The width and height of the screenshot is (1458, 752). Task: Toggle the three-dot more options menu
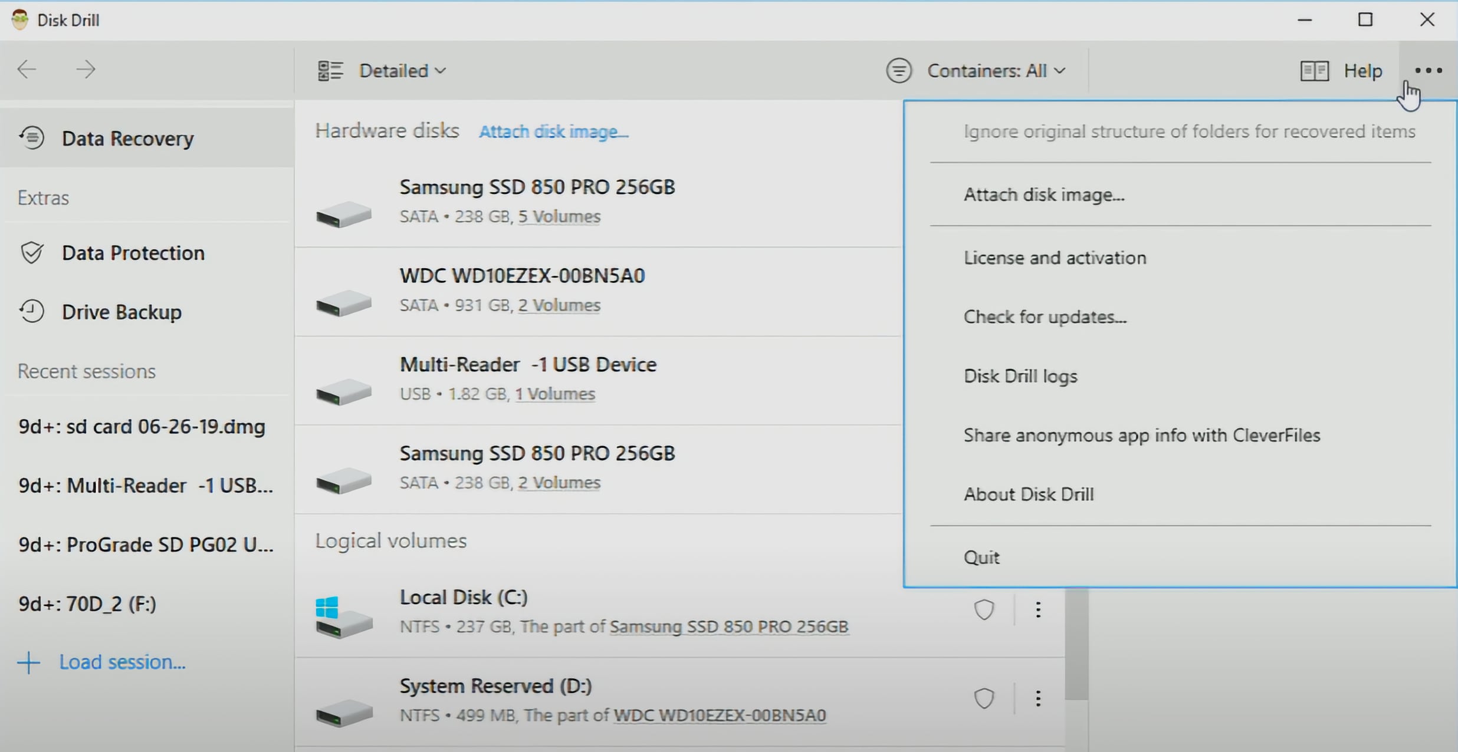pyautogui.click(x=1428, y=71)
